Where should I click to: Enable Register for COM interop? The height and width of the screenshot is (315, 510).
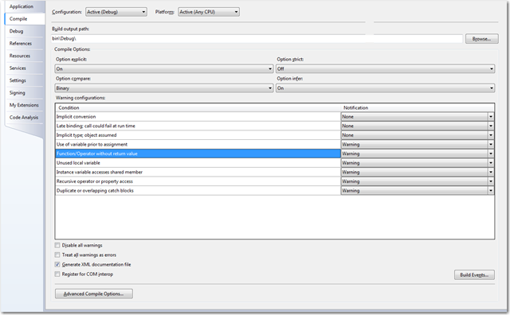point(57,274)
